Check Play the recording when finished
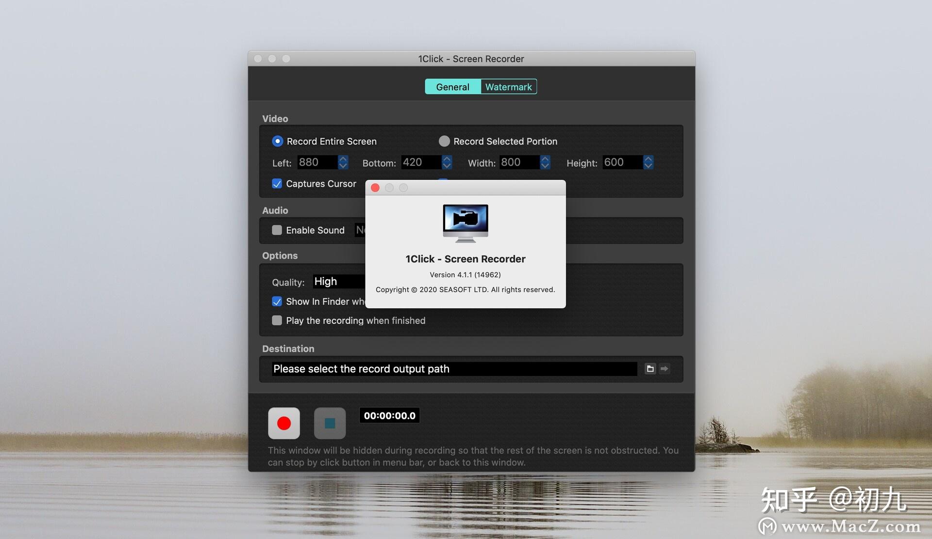Image resolution: width=932 pixels, height=539 pixels. tap(277, 320)
